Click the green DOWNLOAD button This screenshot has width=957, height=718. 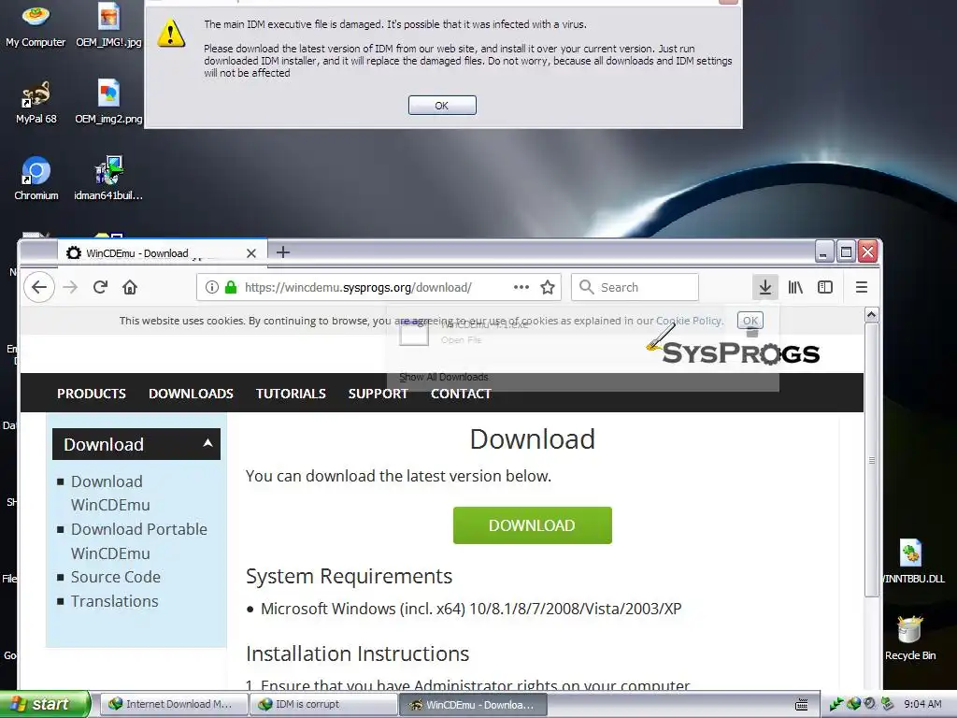click(x=532, y=525)
